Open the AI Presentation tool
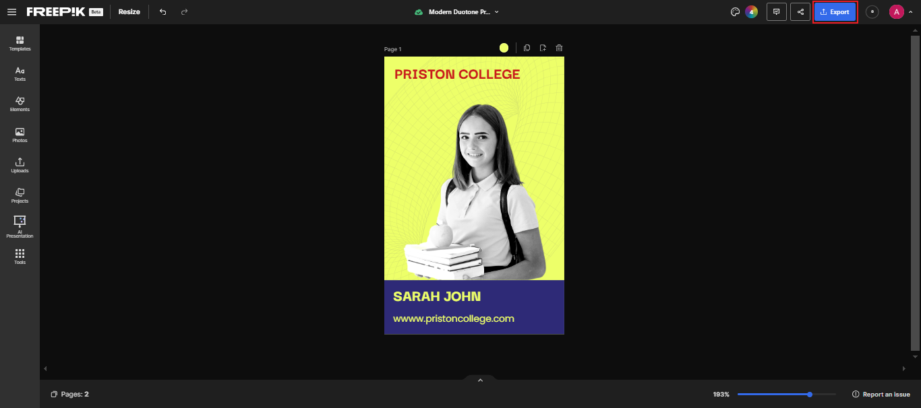Screen dimensions: 921x408 [x=20, y=227]
